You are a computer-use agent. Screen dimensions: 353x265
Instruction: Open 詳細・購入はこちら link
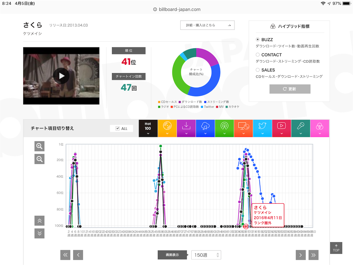pyautogui.click(x=207, y=25)
